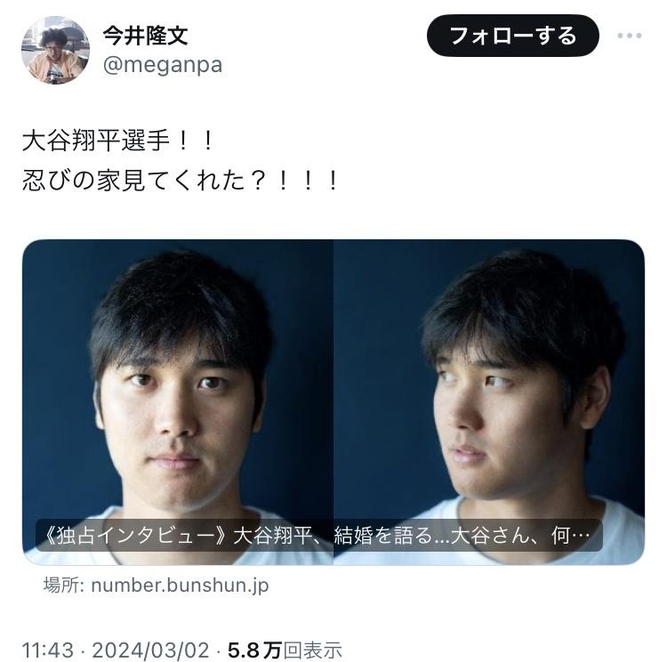Screen dimensions: 667x662
Task: Open the 2024/03/02 post date
Action: tap(150, 650)
